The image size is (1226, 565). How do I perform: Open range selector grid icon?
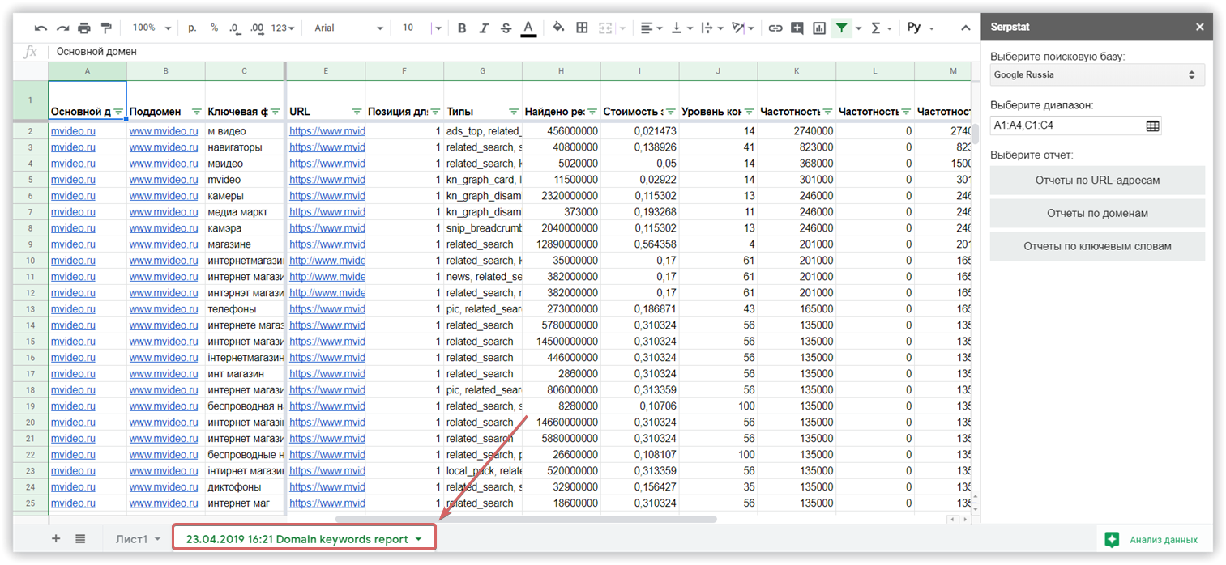pyautogui.click(x=1153, y=125)
